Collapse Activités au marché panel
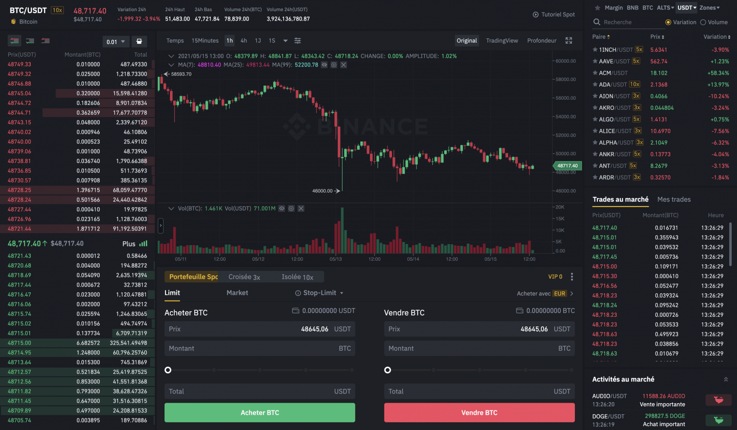The image size is (737, 430). pyautogui.click(x=726, y=379)
